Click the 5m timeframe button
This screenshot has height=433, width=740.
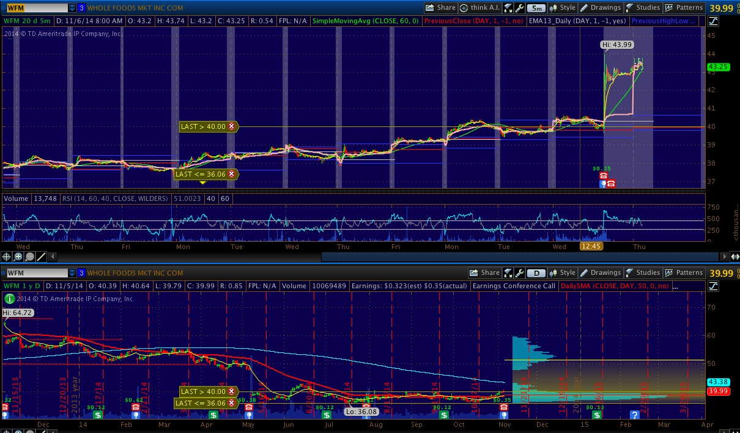536,8
